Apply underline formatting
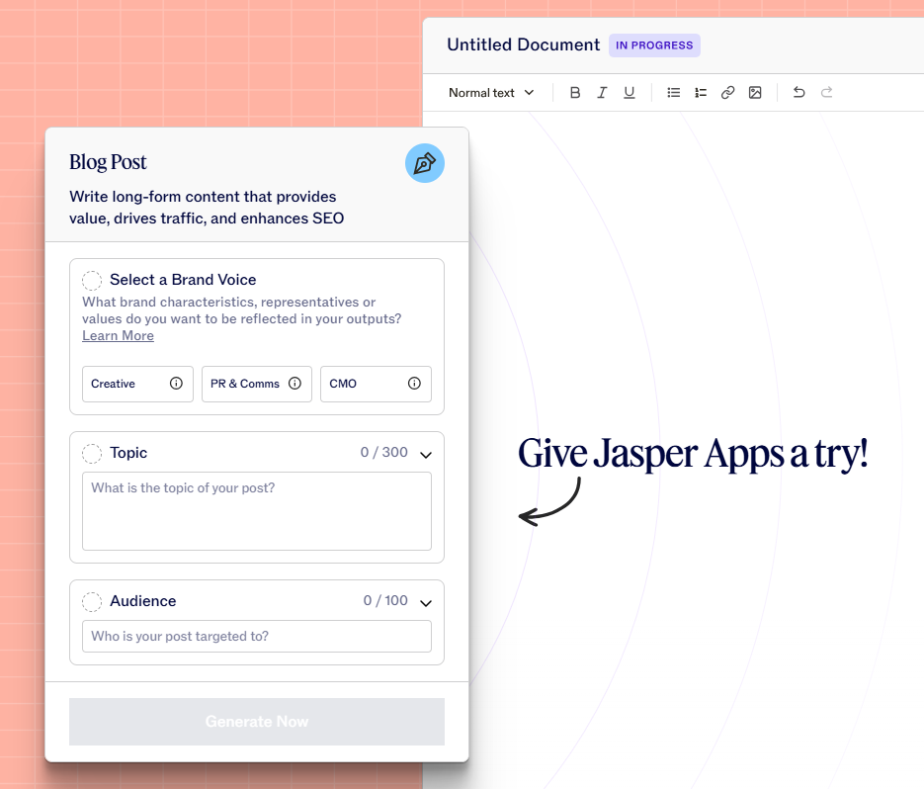924x789 pixels. (x=629, y=93)
